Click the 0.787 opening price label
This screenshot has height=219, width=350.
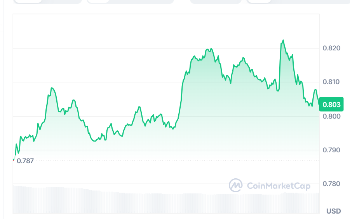(x=25, y=160)
